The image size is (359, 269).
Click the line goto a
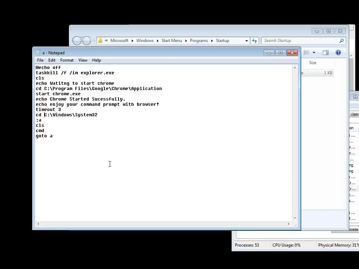click(44, 136)
